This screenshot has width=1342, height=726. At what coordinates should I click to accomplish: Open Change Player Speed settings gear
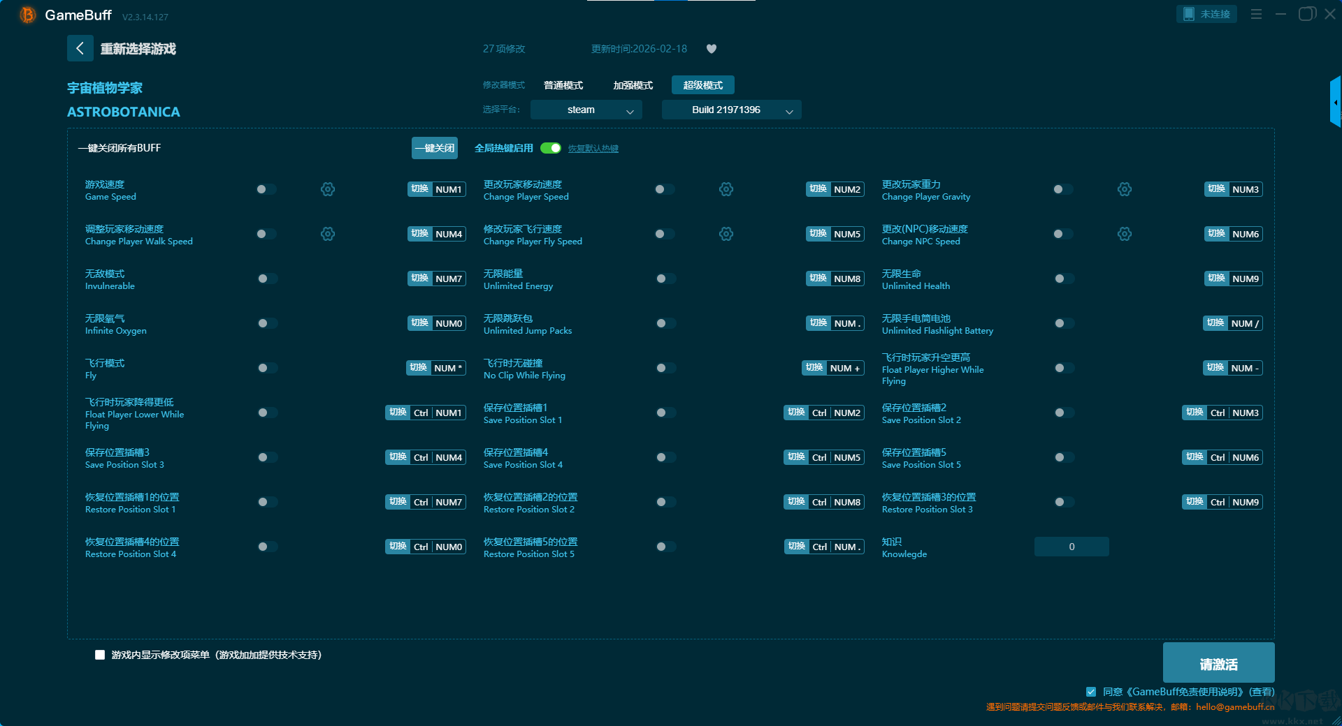click(726, 189)
